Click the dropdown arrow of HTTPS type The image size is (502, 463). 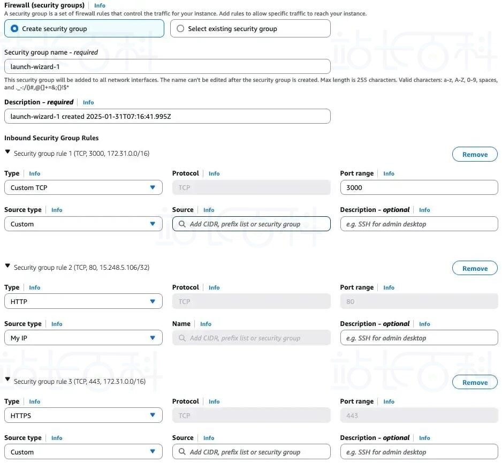pos(153,415)
